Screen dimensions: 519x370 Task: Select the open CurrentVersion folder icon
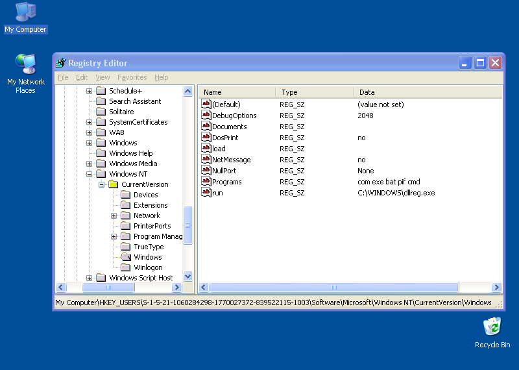point(114,184)
